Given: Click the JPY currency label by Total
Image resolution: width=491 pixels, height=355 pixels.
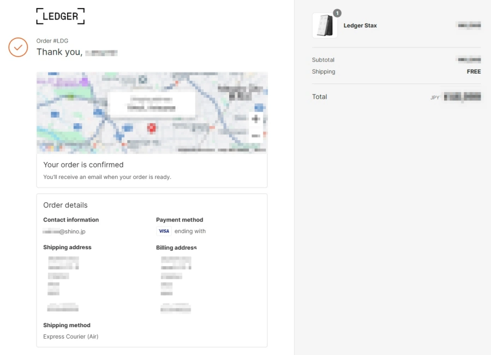Looking at the screenshot, I should click(434, 98).
